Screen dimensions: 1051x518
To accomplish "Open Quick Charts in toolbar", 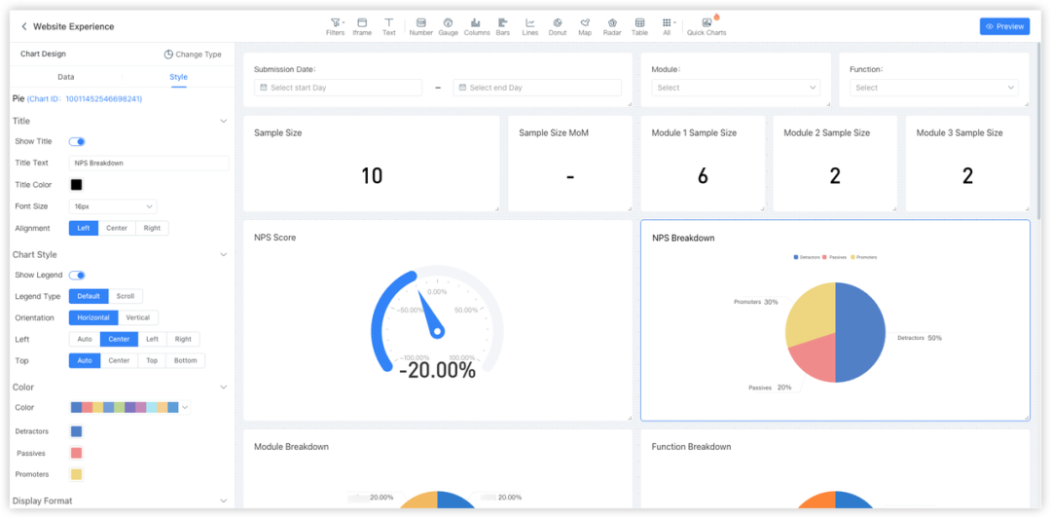I will tap(707, 26).
